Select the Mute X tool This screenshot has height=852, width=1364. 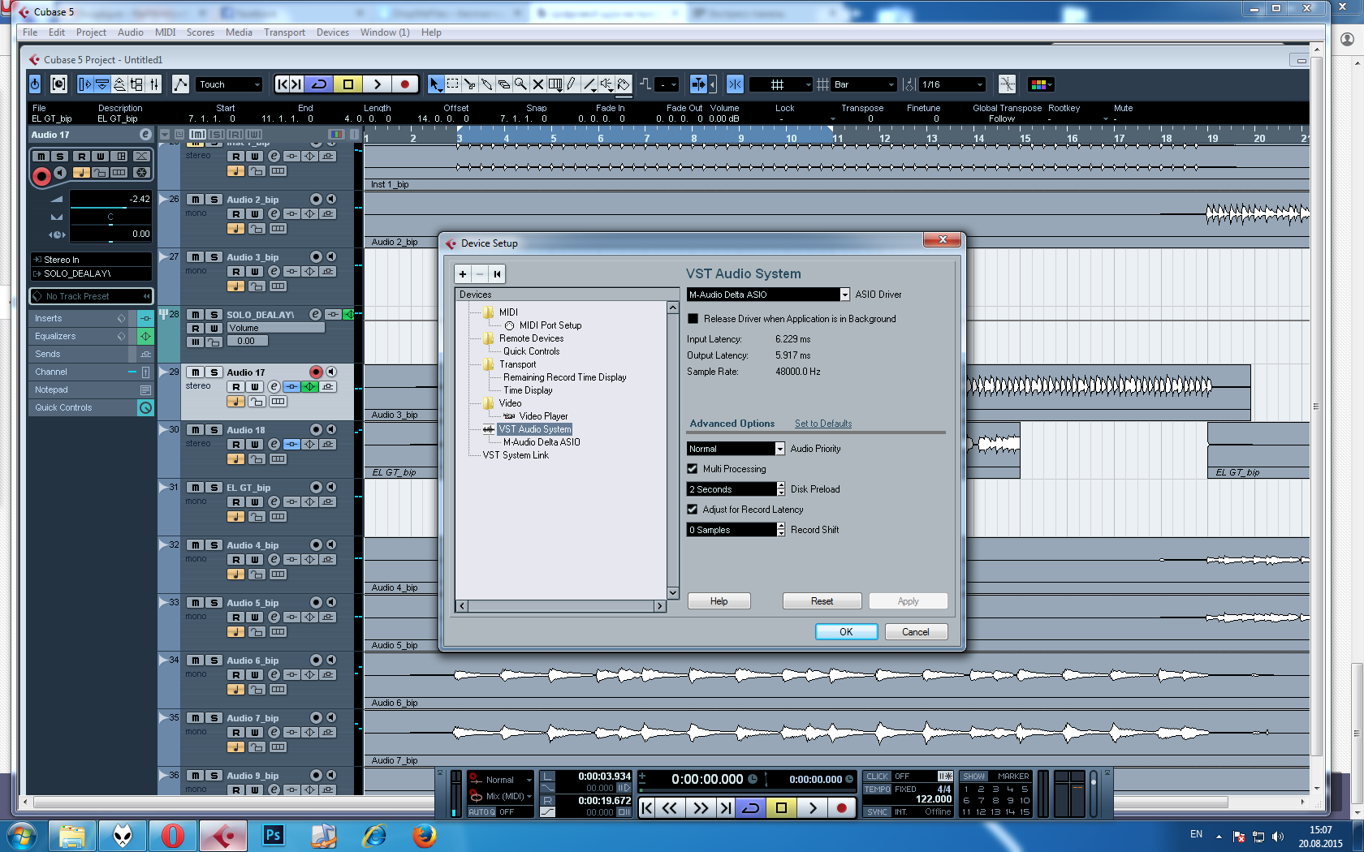pyautogui.click(x=537, y=84)
